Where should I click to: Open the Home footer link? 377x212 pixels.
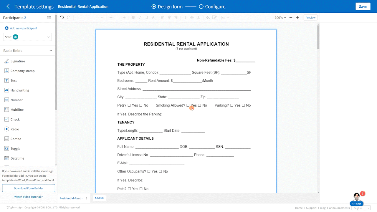299,208
